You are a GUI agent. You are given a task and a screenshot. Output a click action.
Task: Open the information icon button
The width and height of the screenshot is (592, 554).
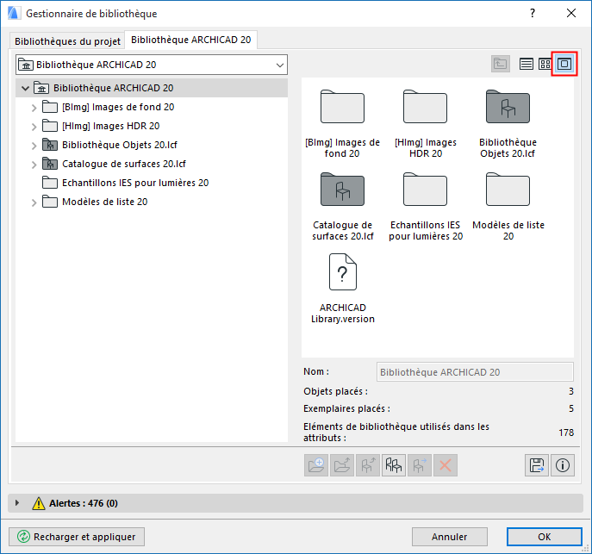[x=563, y=465]
